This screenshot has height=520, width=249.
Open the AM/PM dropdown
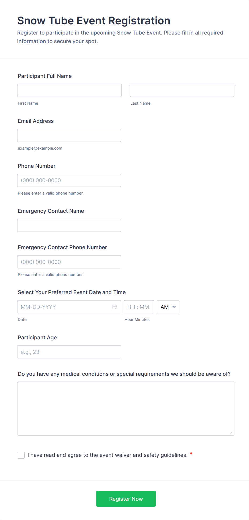[168, 307]
